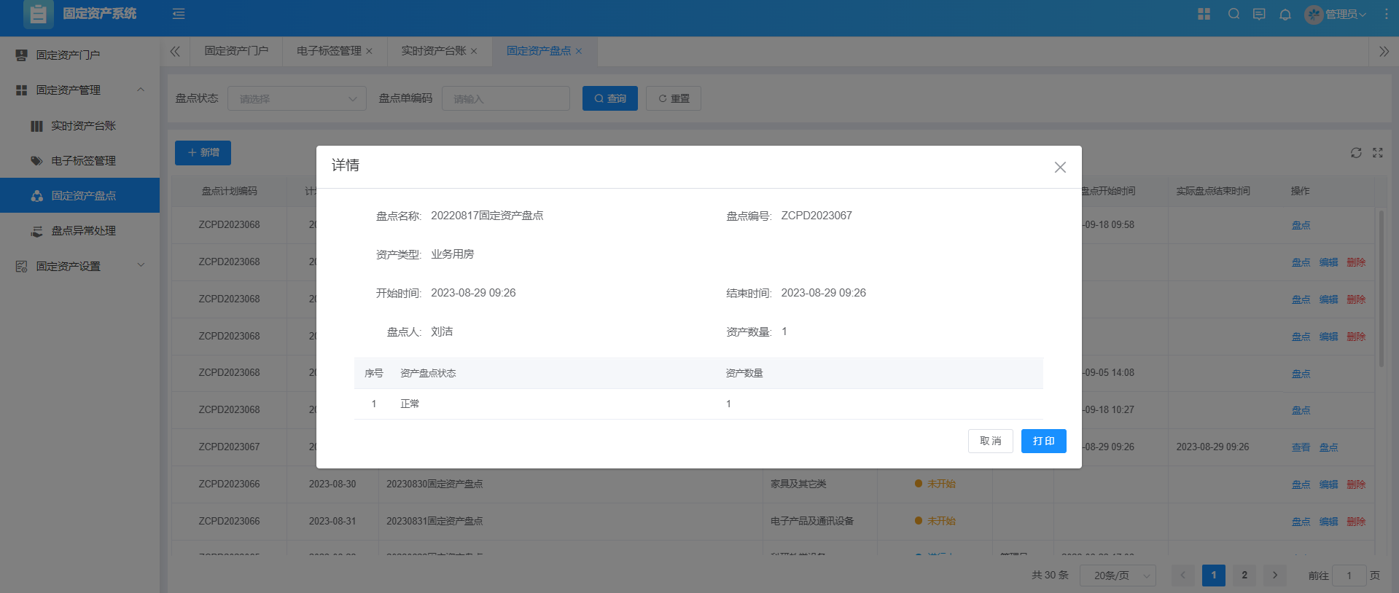Open the messages icon in top bar

click(1259, 14)
